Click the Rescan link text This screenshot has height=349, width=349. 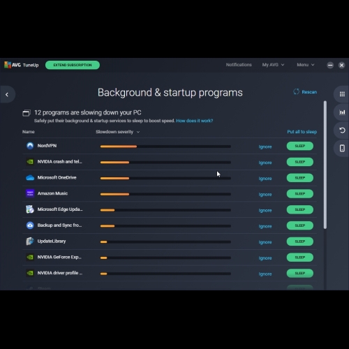click(309, 92)
